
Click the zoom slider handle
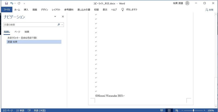click(193, 110)
